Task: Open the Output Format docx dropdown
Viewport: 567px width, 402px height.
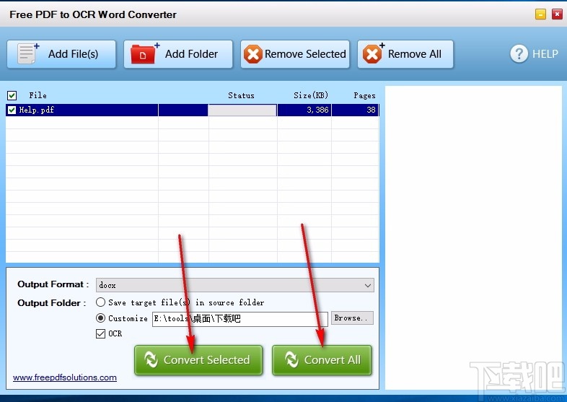Action: pyautogui.click(x=235, y=285)
